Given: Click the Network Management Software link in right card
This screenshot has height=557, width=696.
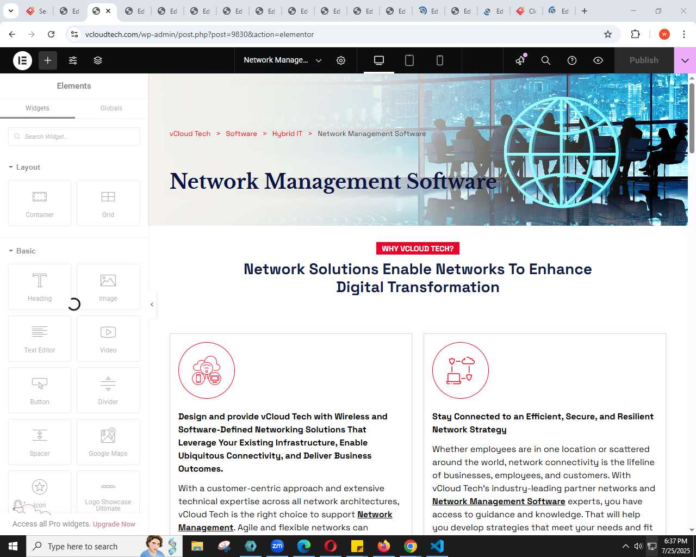Looking at the screenshot, I should tap(499, 502).
